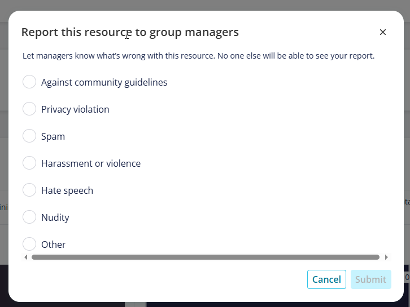The height and width of the screenshot is (307, 410).
Task: Cancel the report dialog
Action: click(326, 279)
